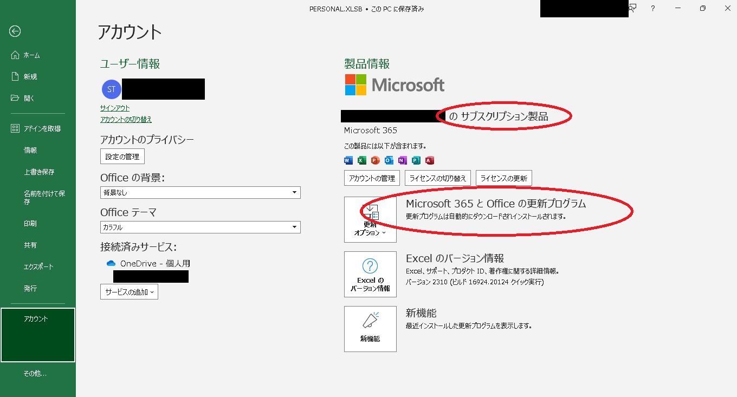
Task: Click the OneDrive cloud icon
Action: (111, 264)
